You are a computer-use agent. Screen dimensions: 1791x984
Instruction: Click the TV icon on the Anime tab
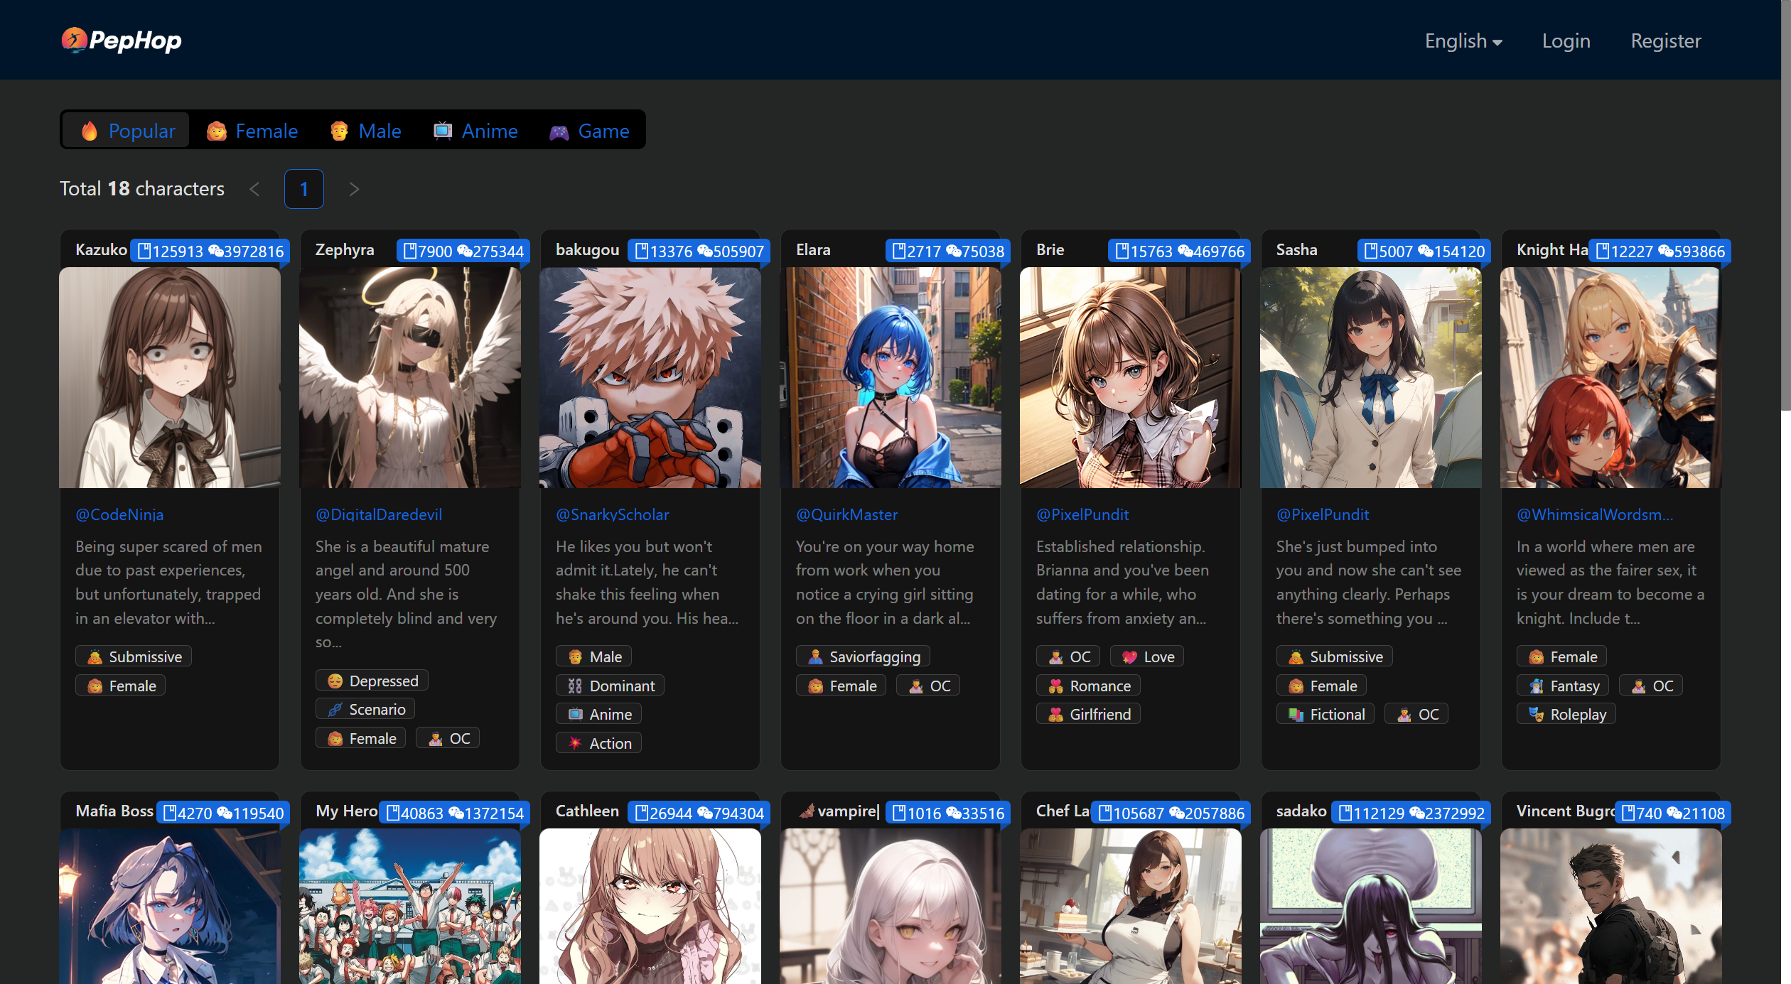[442, 130]
